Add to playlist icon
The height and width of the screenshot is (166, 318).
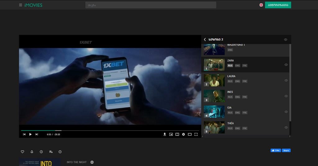tap(51, 152)
